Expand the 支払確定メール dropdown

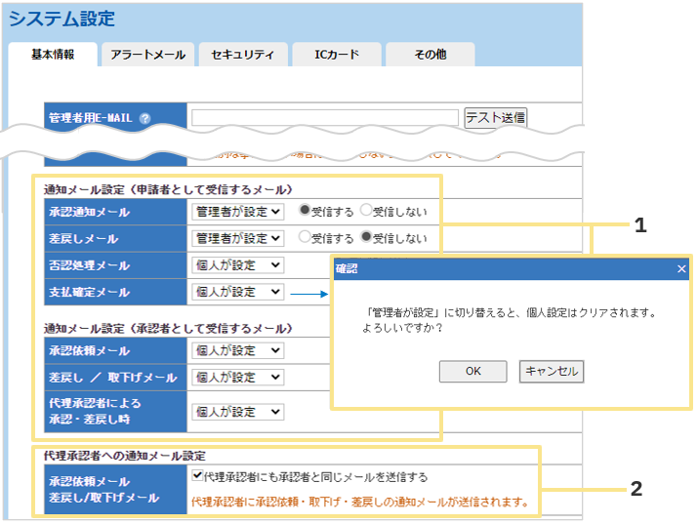[237, 292]
